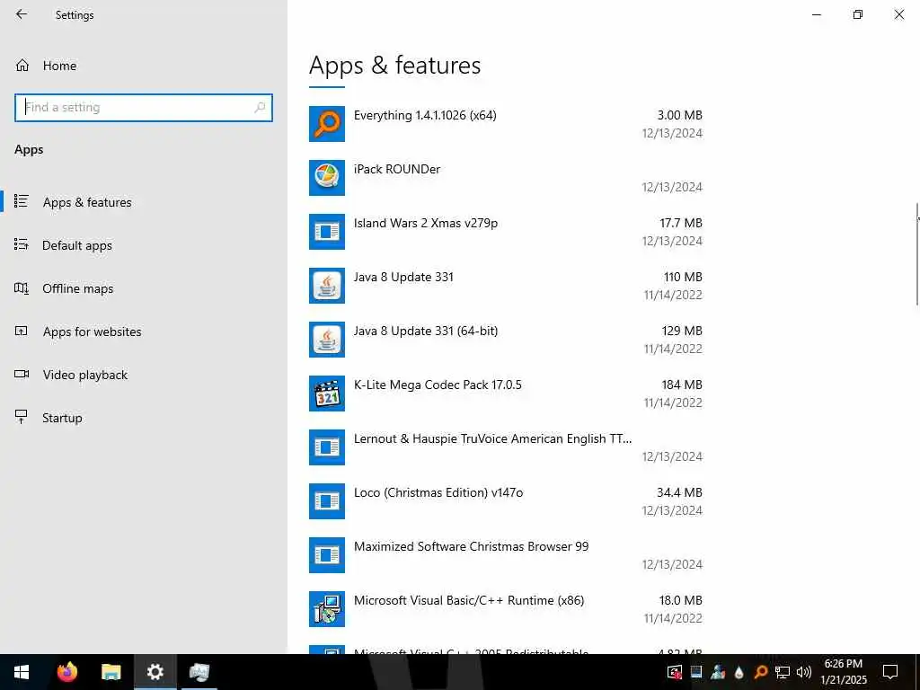Click the Lernout & Hauspie TruVoice icon
The height and width of the screenshot is (690, 920).
tap(327, 447)
